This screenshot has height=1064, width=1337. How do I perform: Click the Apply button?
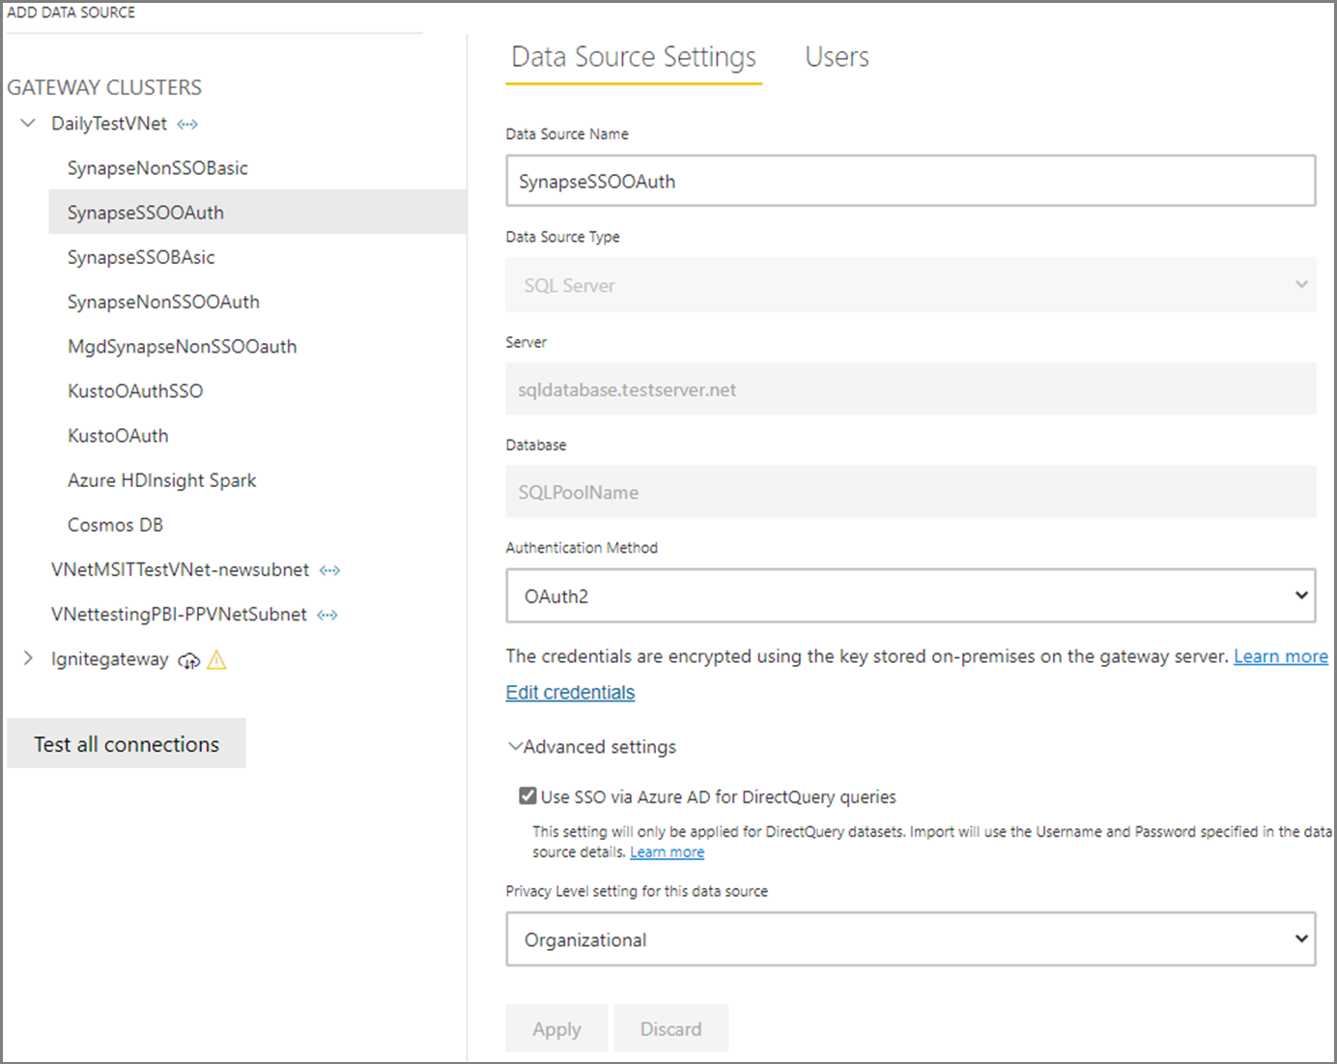coord(556,1027)
